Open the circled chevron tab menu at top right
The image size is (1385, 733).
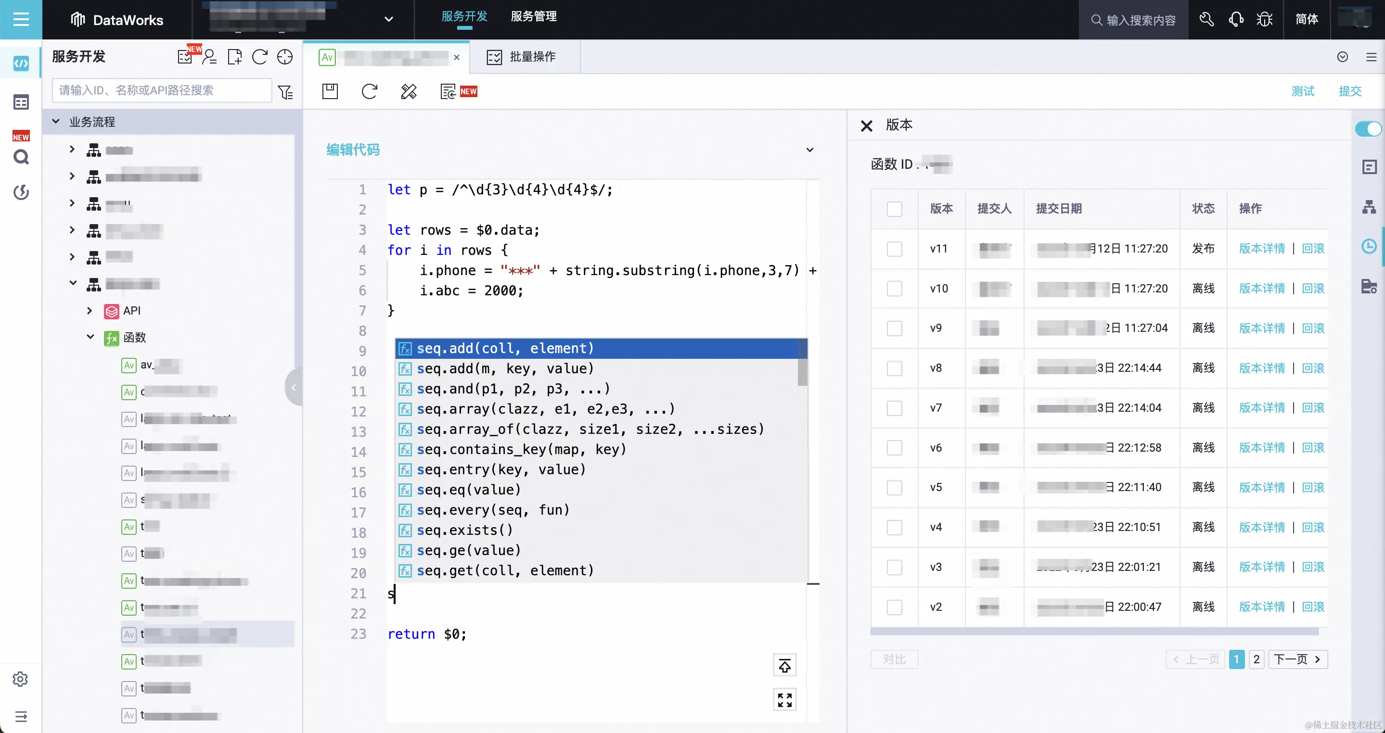[x=1343, y=57]
